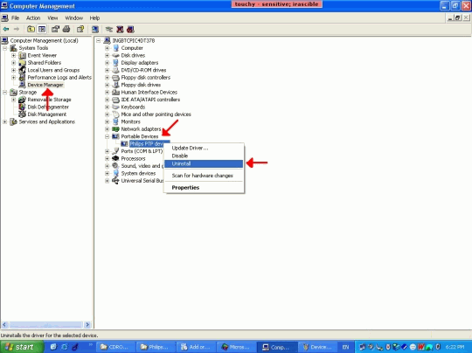Image resolution: width=472 pixels, height=353 pixels.
Task: Click the Help toolbar icon
Action: click(x=80, y=29)
